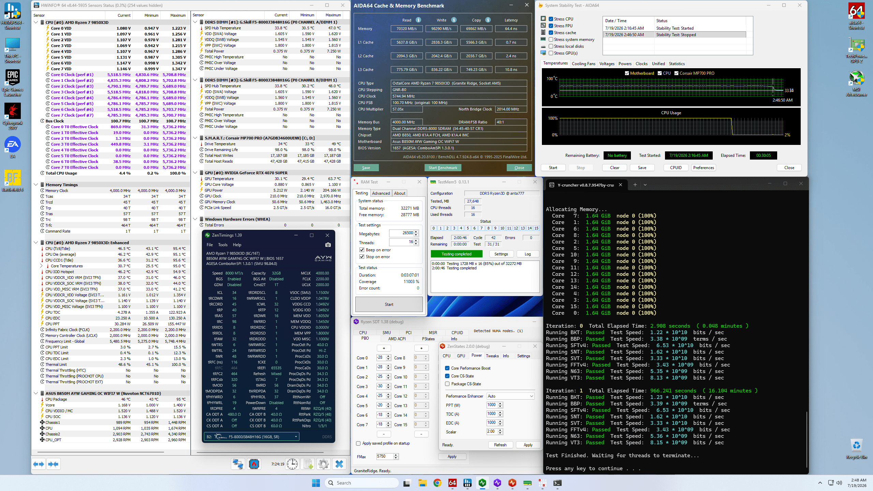This screenshot has width=873, height=491.
Task: Click the Log button in TestMem5
Action: pyautogui.click(x=528, y=254)
